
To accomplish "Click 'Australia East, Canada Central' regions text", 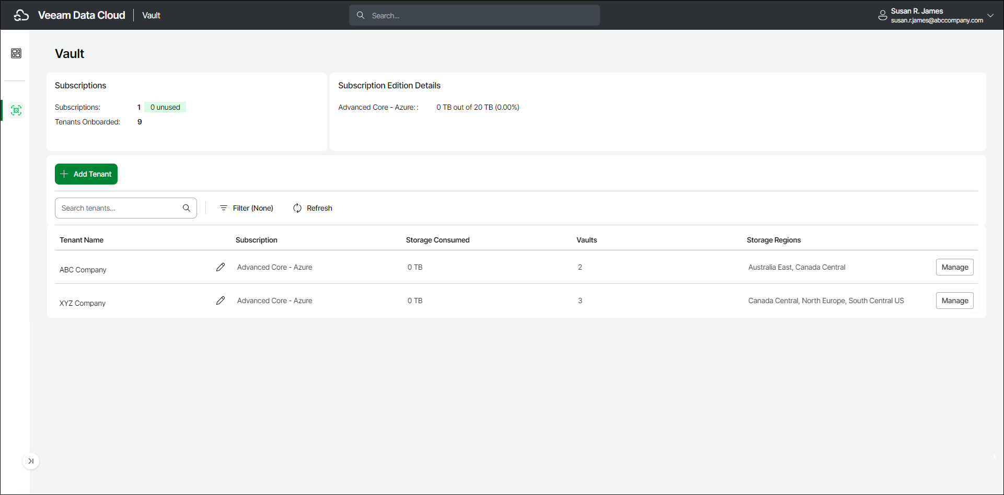I will coord(797,267).
